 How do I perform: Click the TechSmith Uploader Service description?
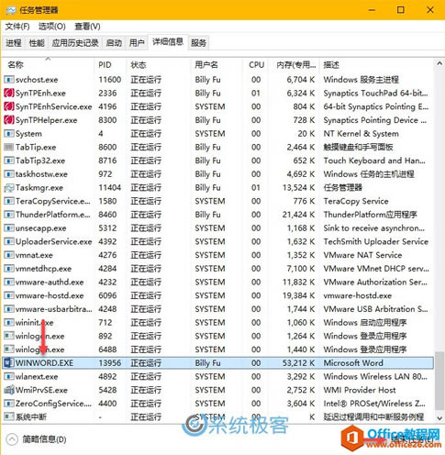point(376,241)
